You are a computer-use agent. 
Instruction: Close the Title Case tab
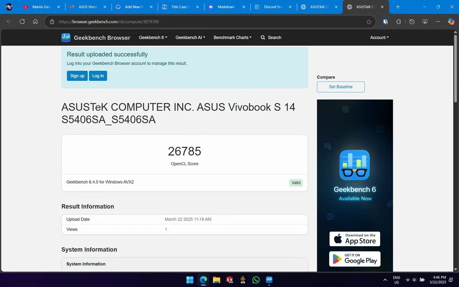pyautogui.click(x=197, y=7)
